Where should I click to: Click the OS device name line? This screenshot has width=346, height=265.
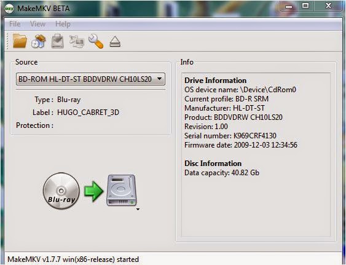[x=240, y=90]
